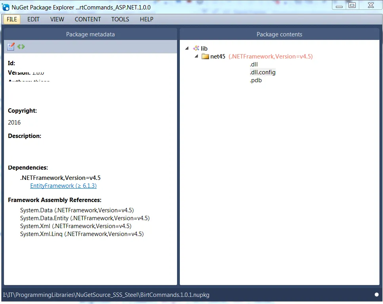Click the edit metadata icon

point(11,47)
